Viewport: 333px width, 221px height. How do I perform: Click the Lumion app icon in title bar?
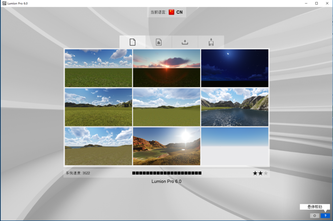[4, 3]
